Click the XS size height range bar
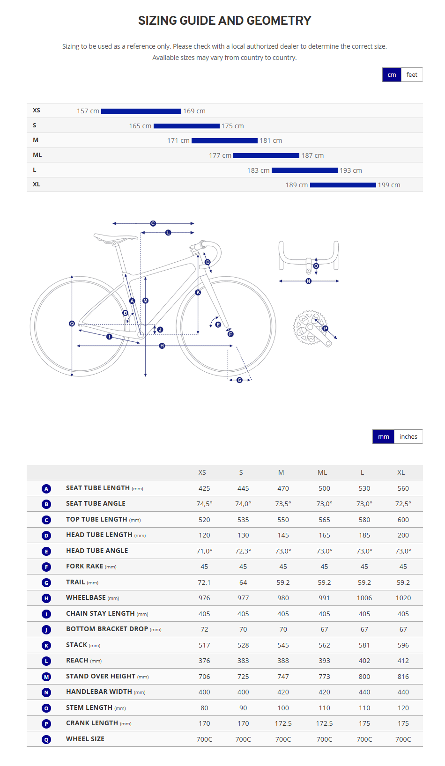Viewport: 445px width, 766px height. 141,111
